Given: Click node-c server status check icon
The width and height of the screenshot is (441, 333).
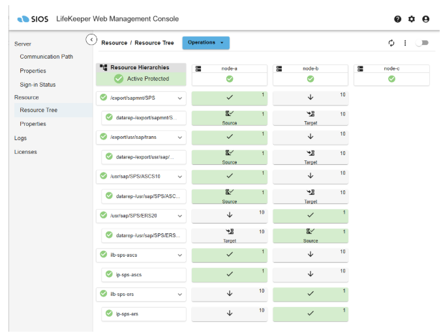Looking at the screenshot, I should 391,79.
